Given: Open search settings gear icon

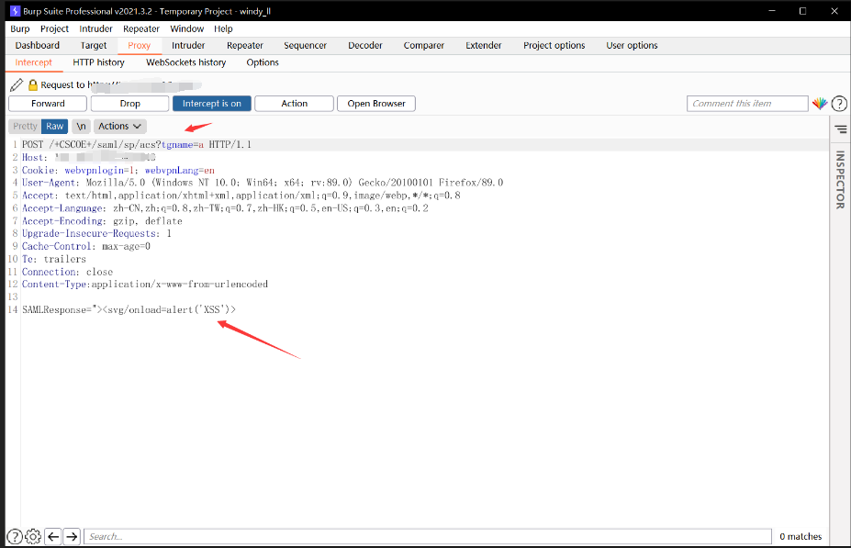Looking at the screenshot, I should 33,537.
